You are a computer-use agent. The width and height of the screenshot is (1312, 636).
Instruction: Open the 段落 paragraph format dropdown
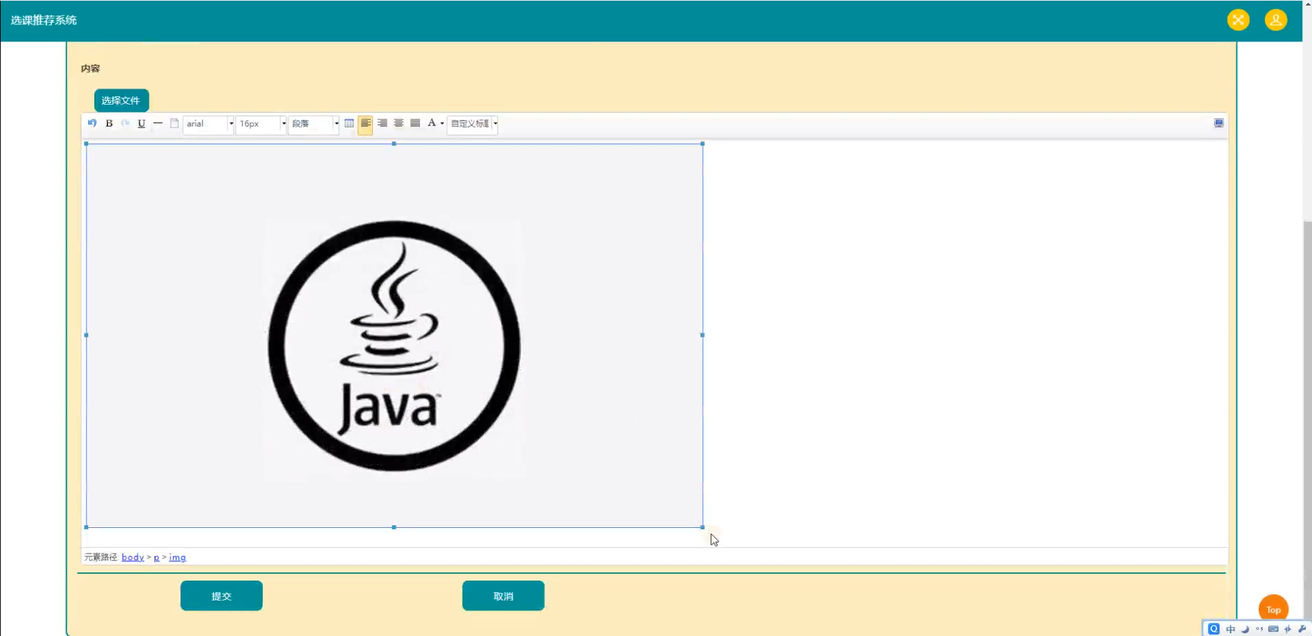(x=314, y=124)
